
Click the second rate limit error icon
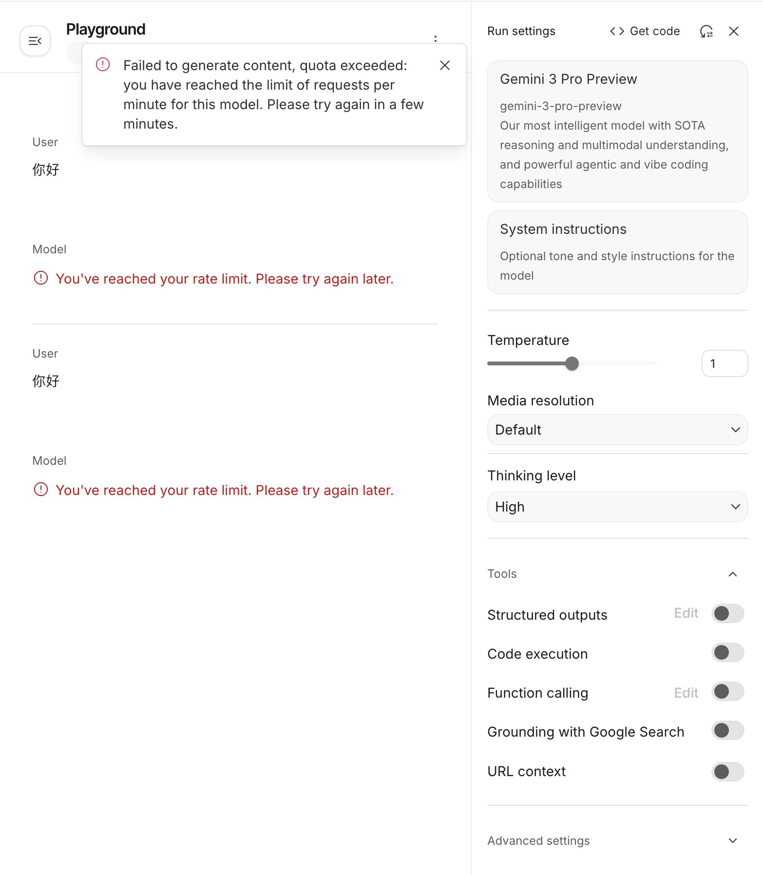(41, 490)
